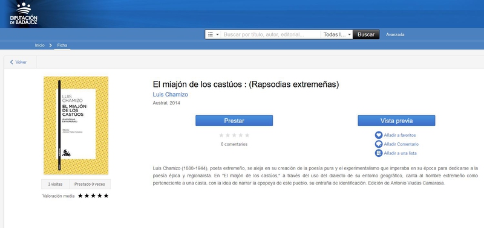The height and width of the screenshot is (228, 484).
Task: Open author Luis Chamizo link
Action: pos(170,95)
